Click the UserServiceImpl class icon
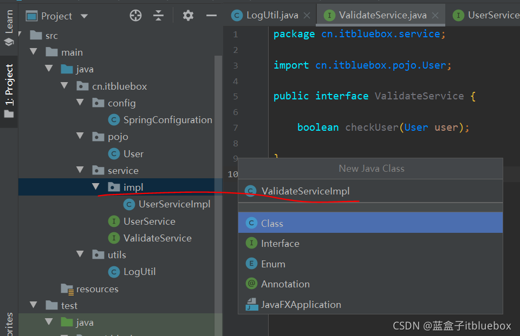 pos(129,204)
